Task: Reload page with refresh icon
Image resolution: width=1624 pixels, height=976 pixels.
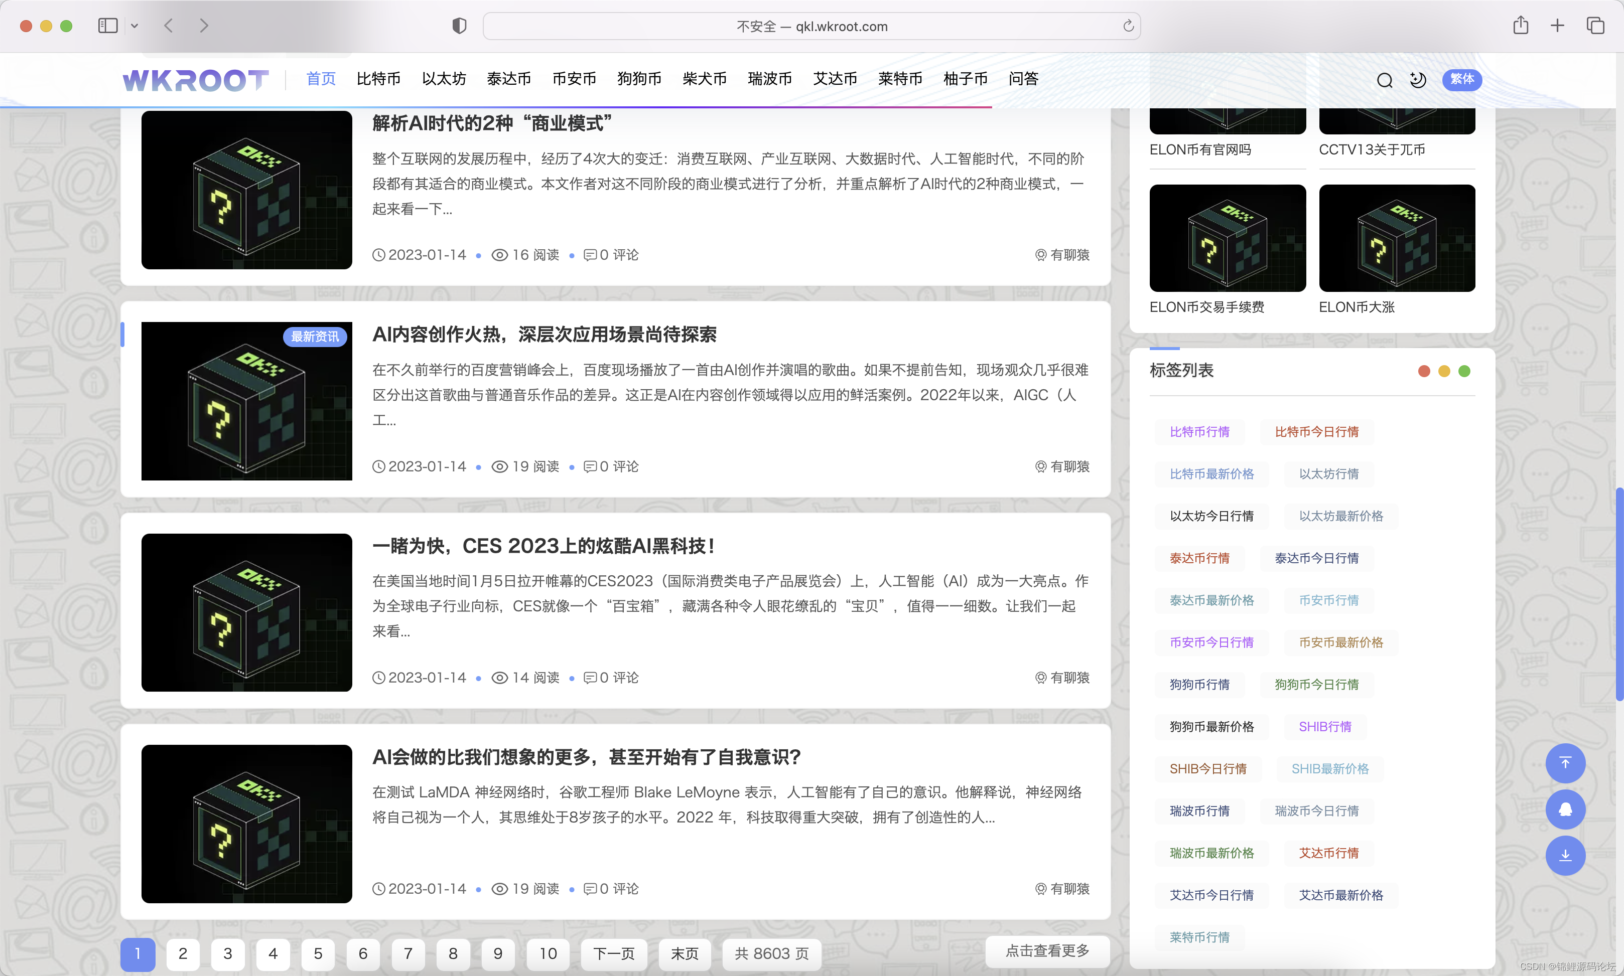Action: coord(1128,26)
